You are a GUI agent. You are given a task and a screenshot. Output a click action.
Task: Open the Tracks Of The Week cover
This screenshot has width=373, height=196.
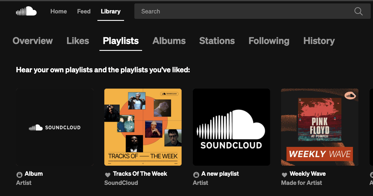click(143, 127)
